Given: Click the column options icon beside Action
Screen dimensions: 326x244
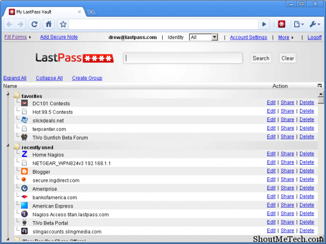Looking at the screenshot, I should point(320,86).
